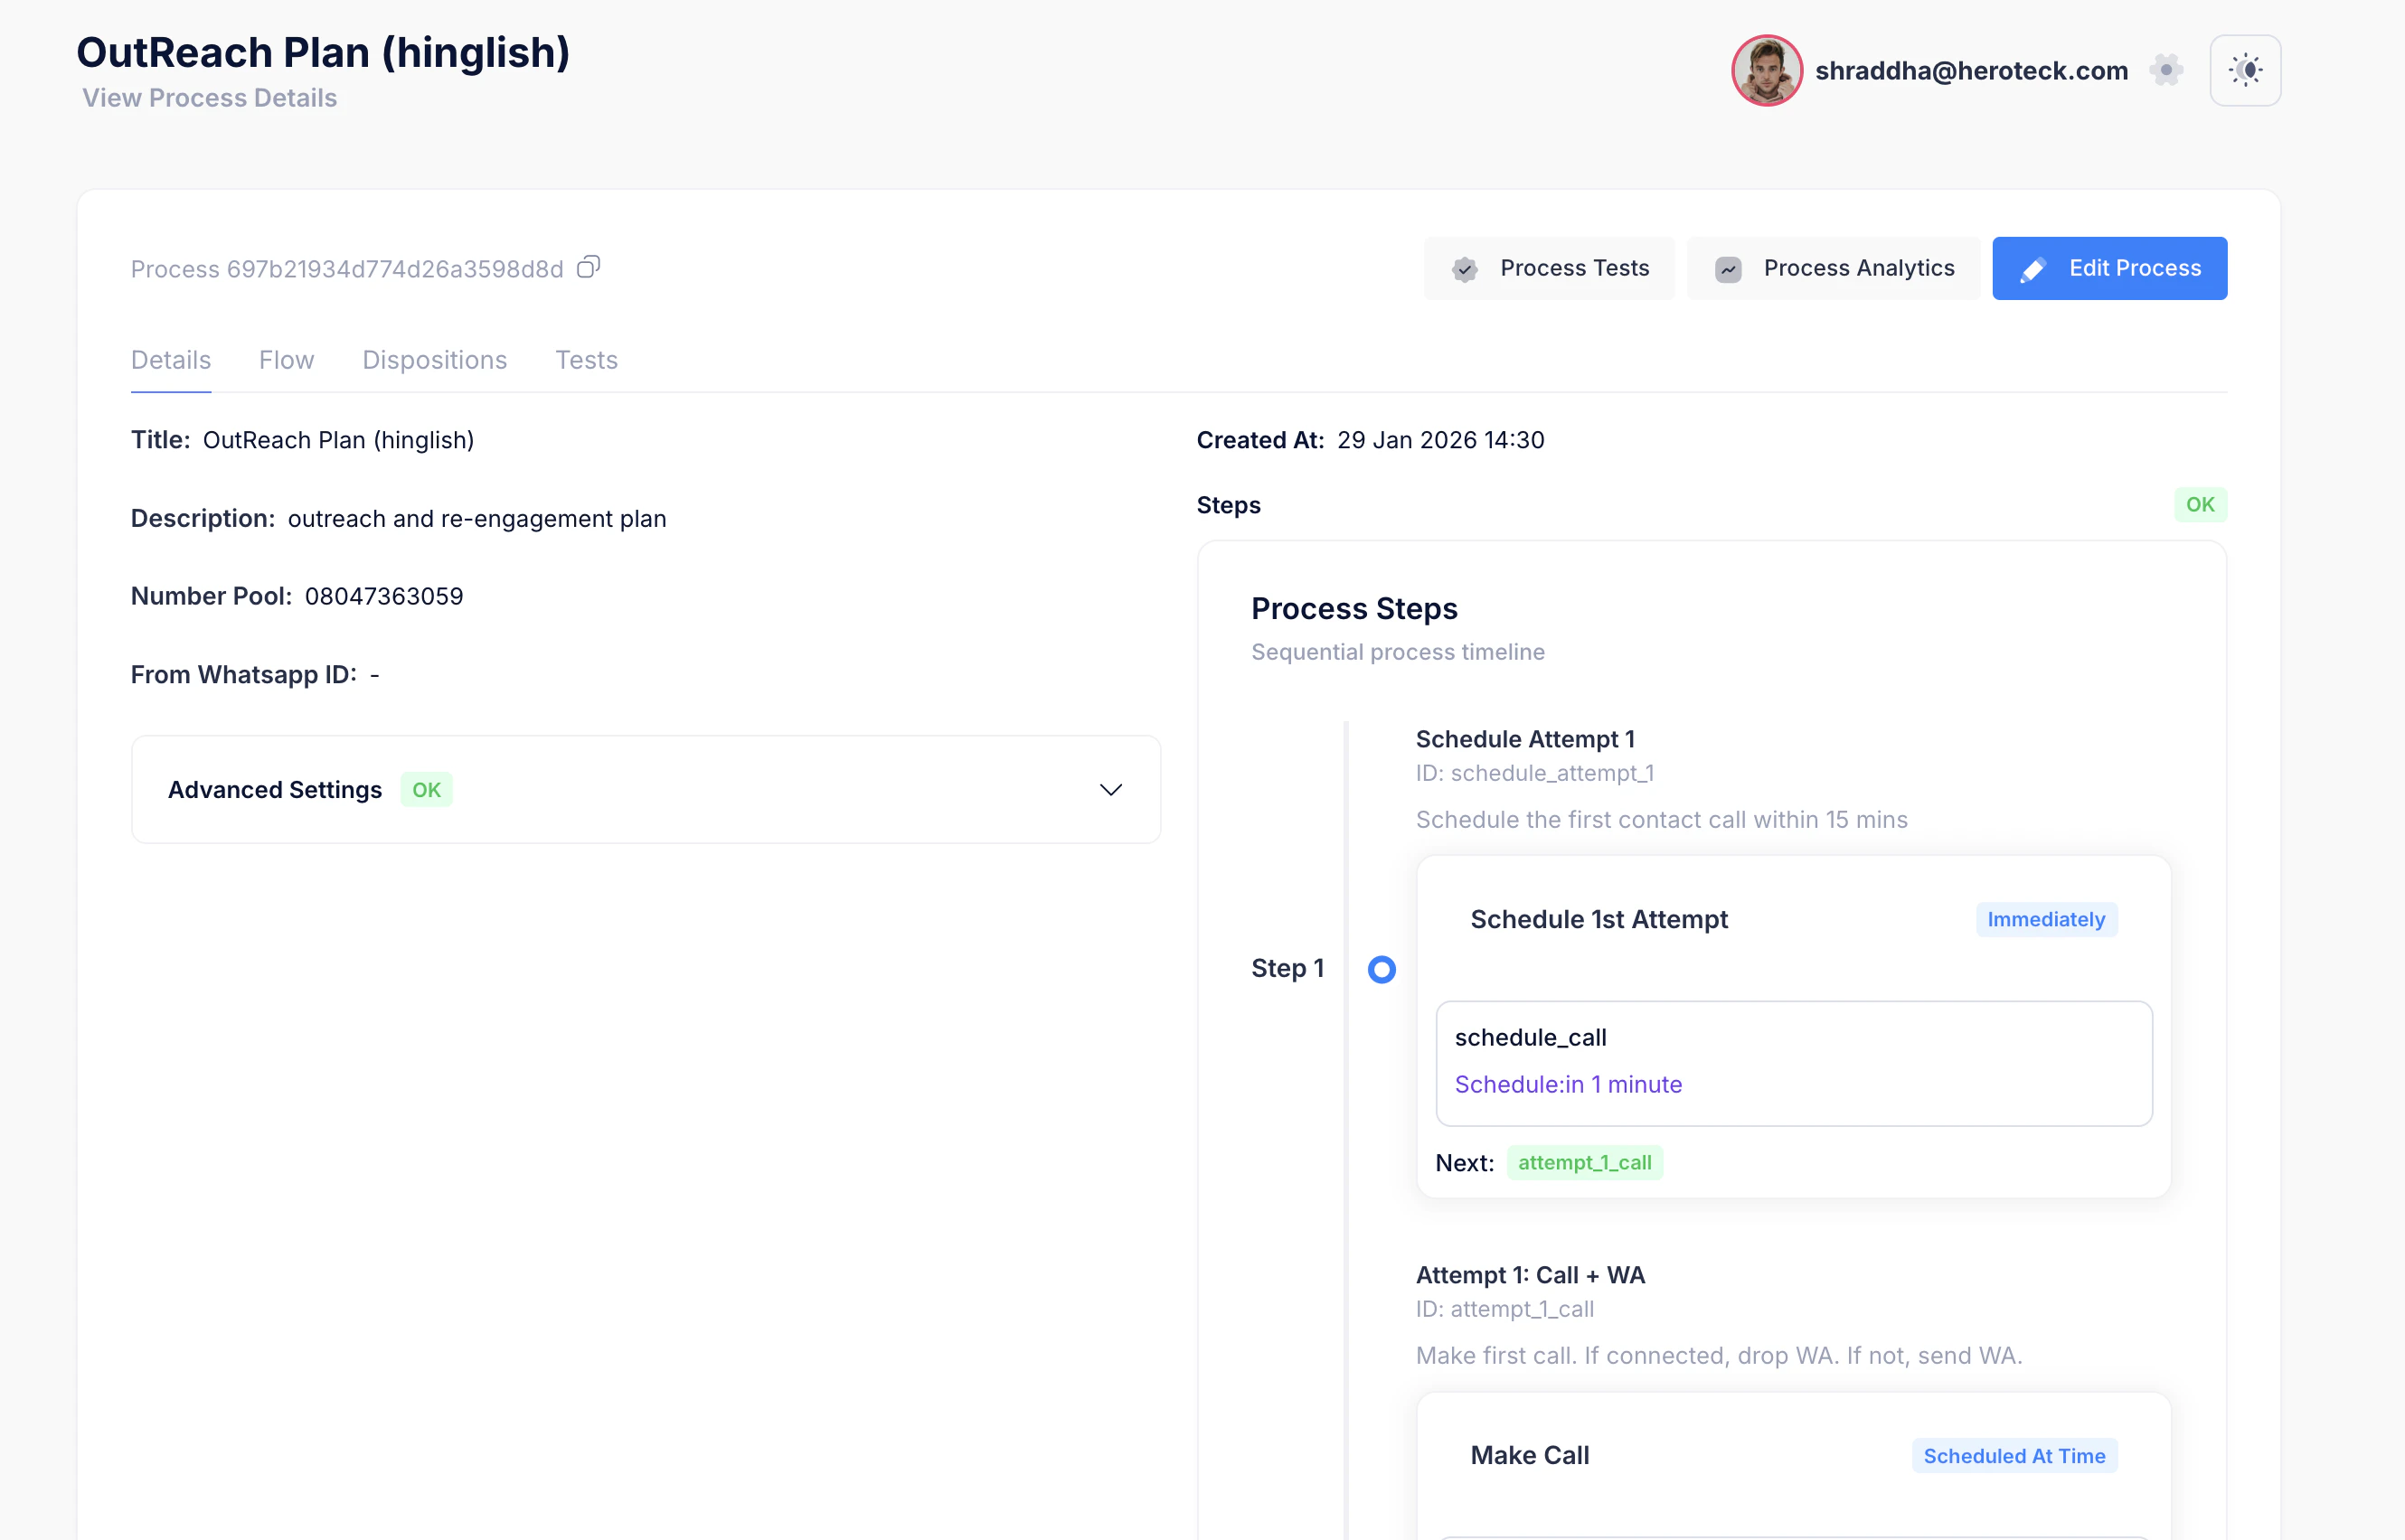Click the pencil icon on Edit Process
The height and width of the screenshot is (1540, 2405).
(2032, 269)
